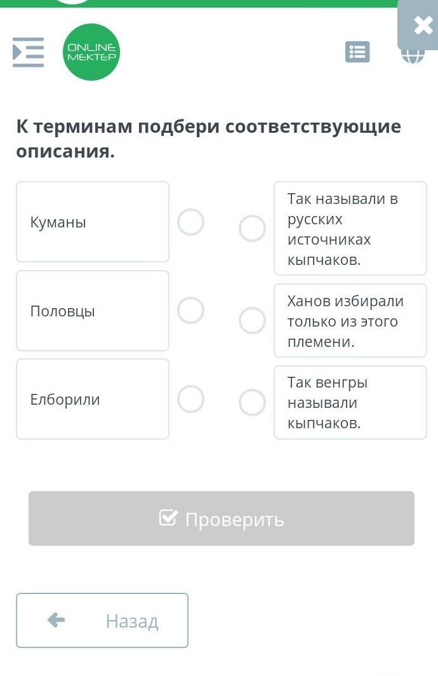Click the Куманы term card

pos(93,222)
